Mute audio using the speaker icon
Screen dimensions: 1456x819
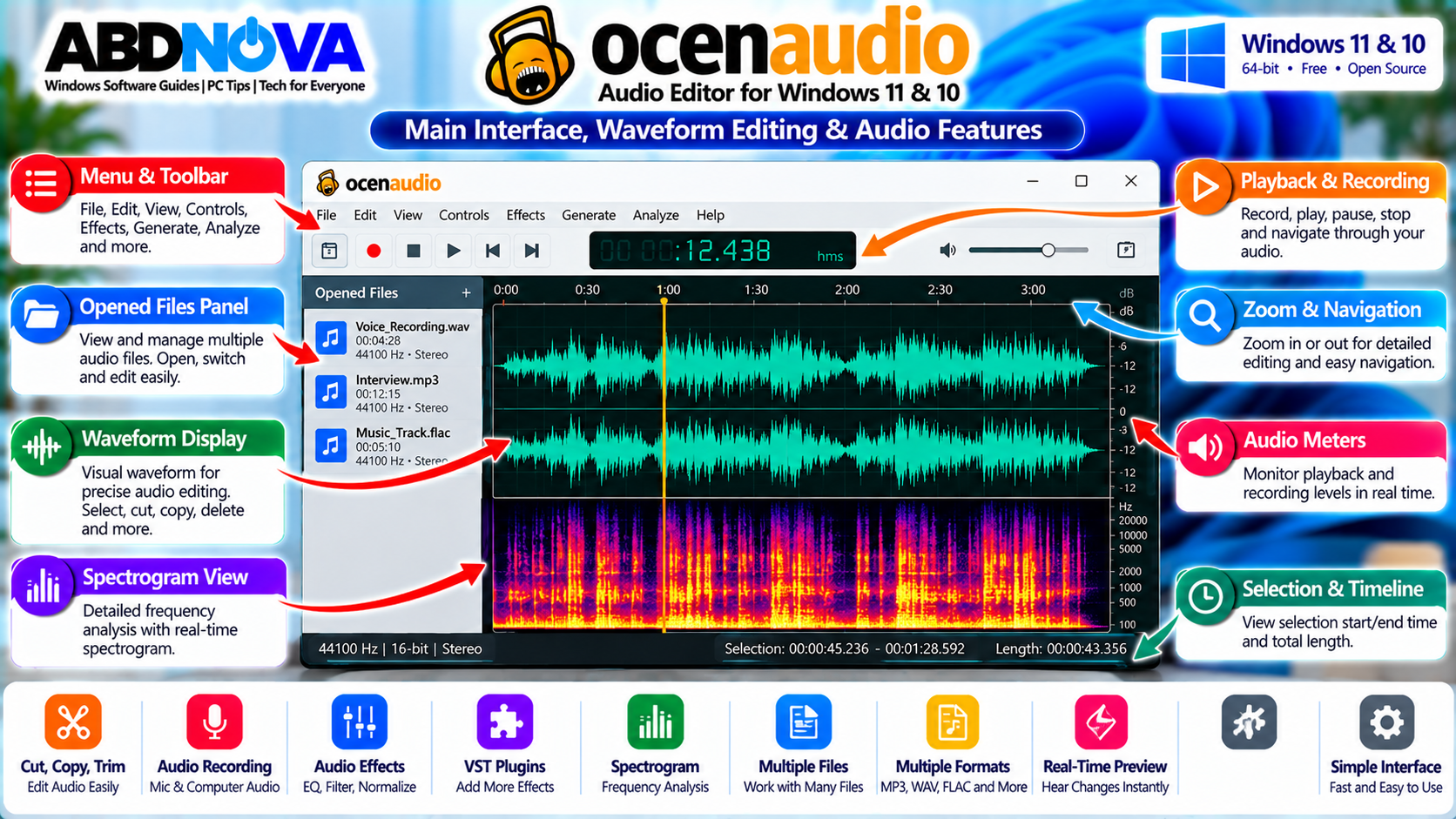[x=947, y=251]
